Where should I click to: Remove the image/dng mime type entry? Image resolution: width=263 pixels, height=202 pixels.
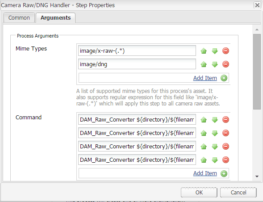[x=225, y=64]
